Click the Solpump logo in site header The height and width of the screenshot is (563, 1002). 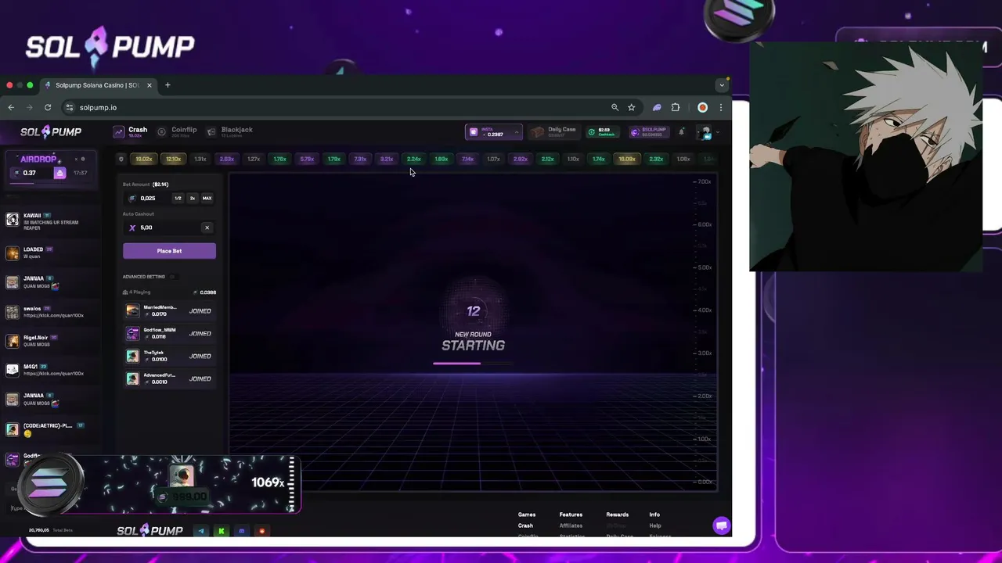[51, 132]
